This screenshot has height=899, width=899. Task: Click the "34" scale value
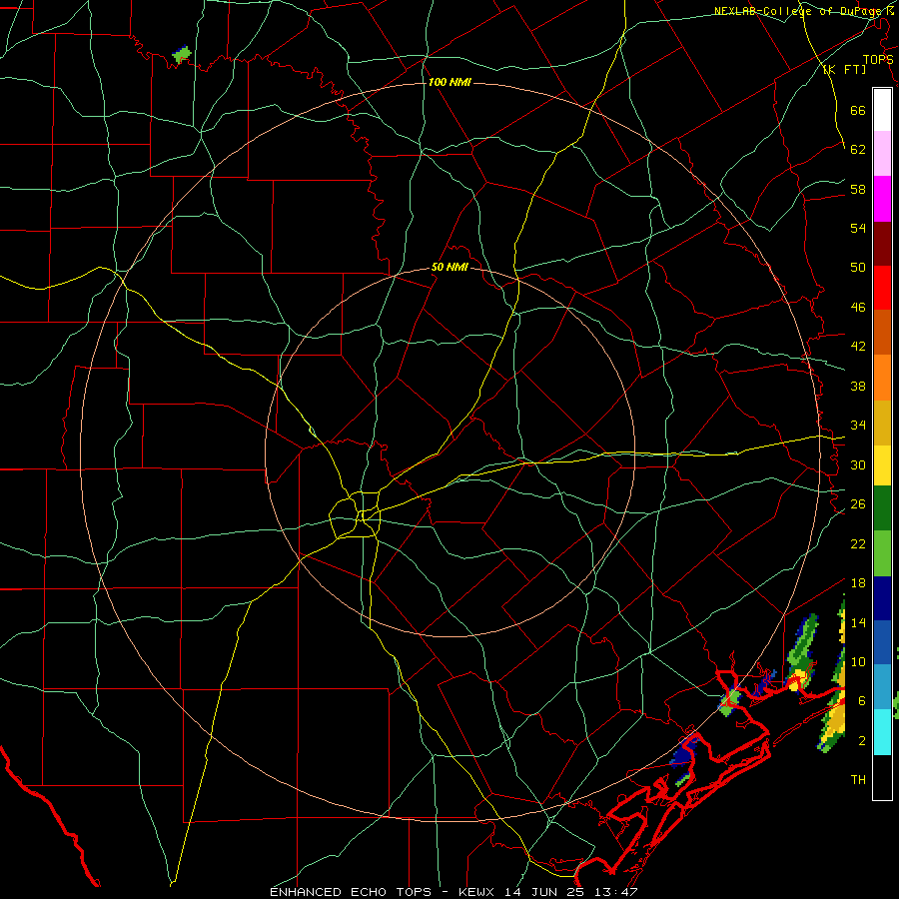pyautogui.click(x=858, y=426)
